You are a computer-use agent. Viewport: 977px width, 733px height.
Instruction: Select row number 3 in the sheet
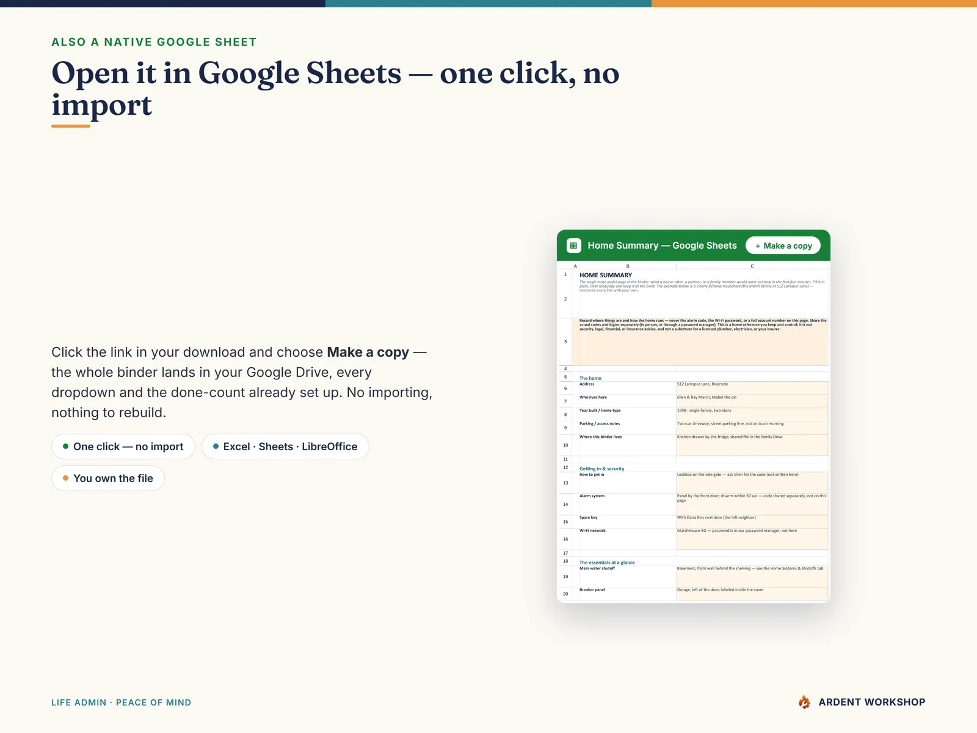[565, 342]
